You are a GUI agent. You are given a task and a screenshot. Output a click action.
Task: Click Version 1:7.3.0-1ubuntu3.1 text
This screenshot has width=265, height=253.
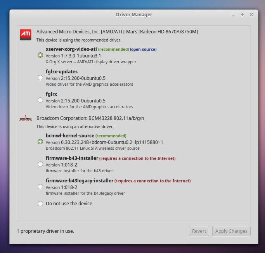point(73,56)
